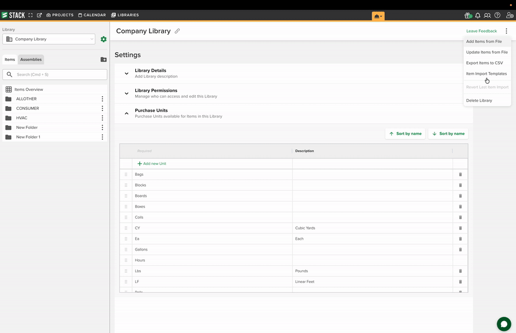
Task: Click the add new folder icon
Action: tap(103, 59)
